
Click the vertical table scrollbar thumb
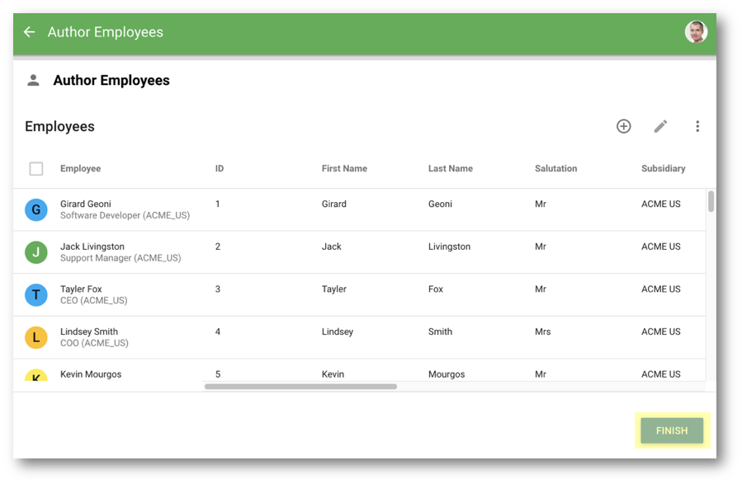click(711, 201)
